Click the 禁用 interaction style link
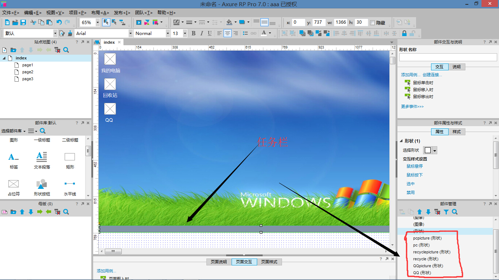Screen dimensions: 499x280 pos(411,192)
